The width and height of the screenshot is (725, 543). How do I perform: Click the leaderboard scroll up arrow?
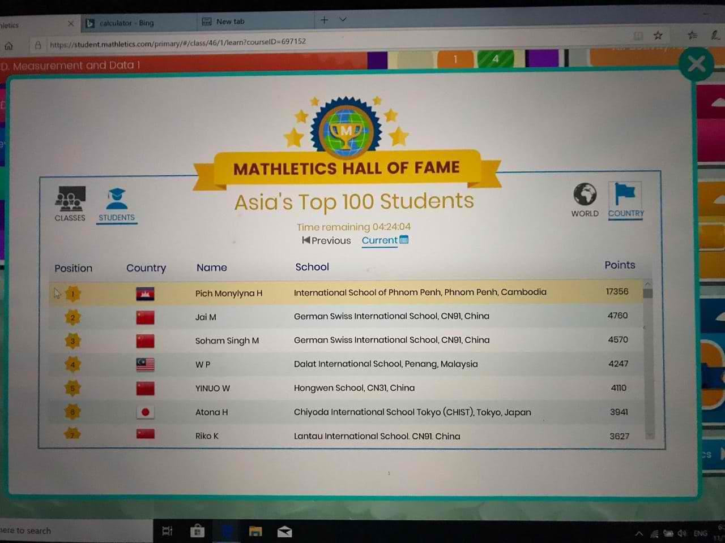(648, 283)
